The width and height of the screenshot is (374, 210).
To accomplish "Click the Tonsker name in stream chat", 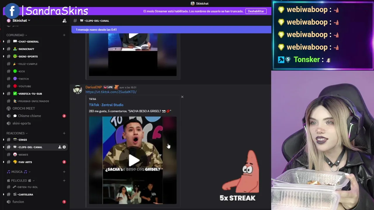I will click(307, 60).
